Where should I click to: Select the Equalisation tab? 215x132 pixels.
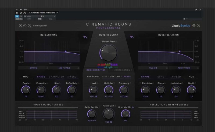(122, 70)
